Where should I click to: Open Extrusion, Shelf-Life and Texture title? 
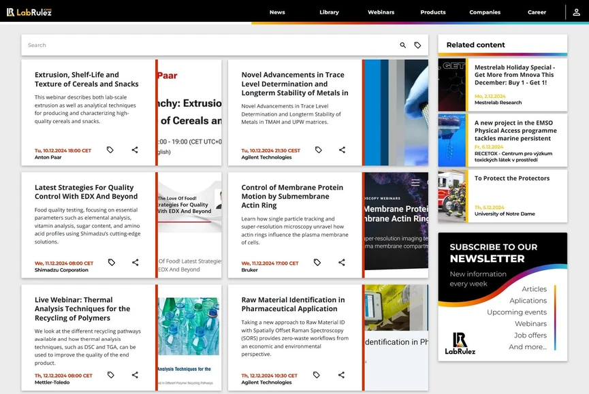pos(86,80)
